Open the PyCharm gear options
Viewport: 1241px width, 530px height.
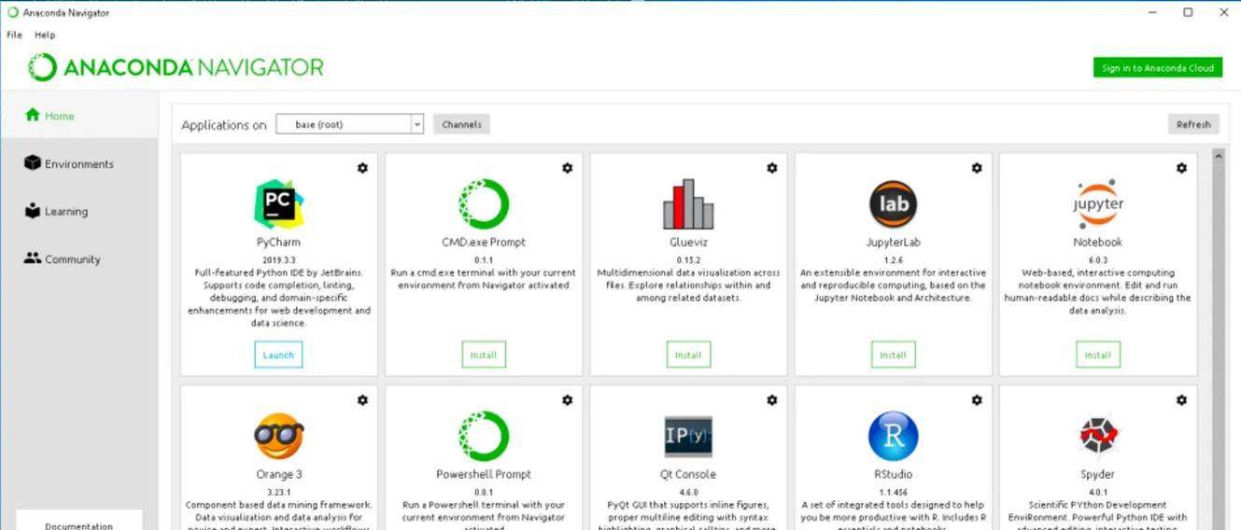tap(362, 168)
